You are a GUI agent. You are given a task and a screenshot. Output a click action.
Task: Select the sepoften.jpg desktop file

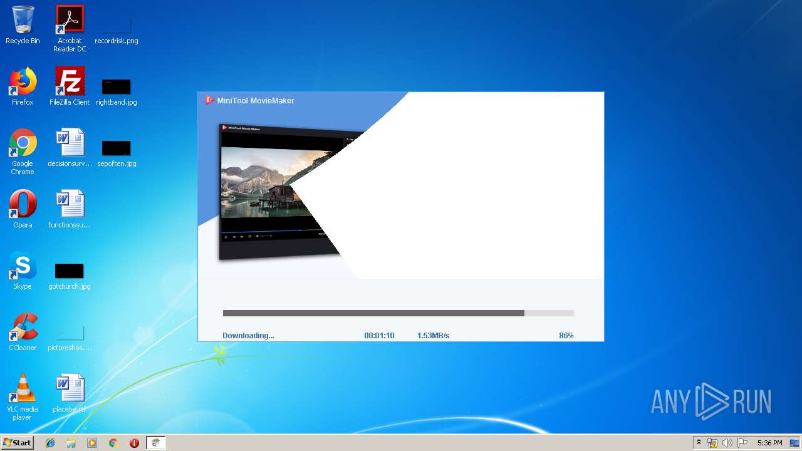click(117, 153)
